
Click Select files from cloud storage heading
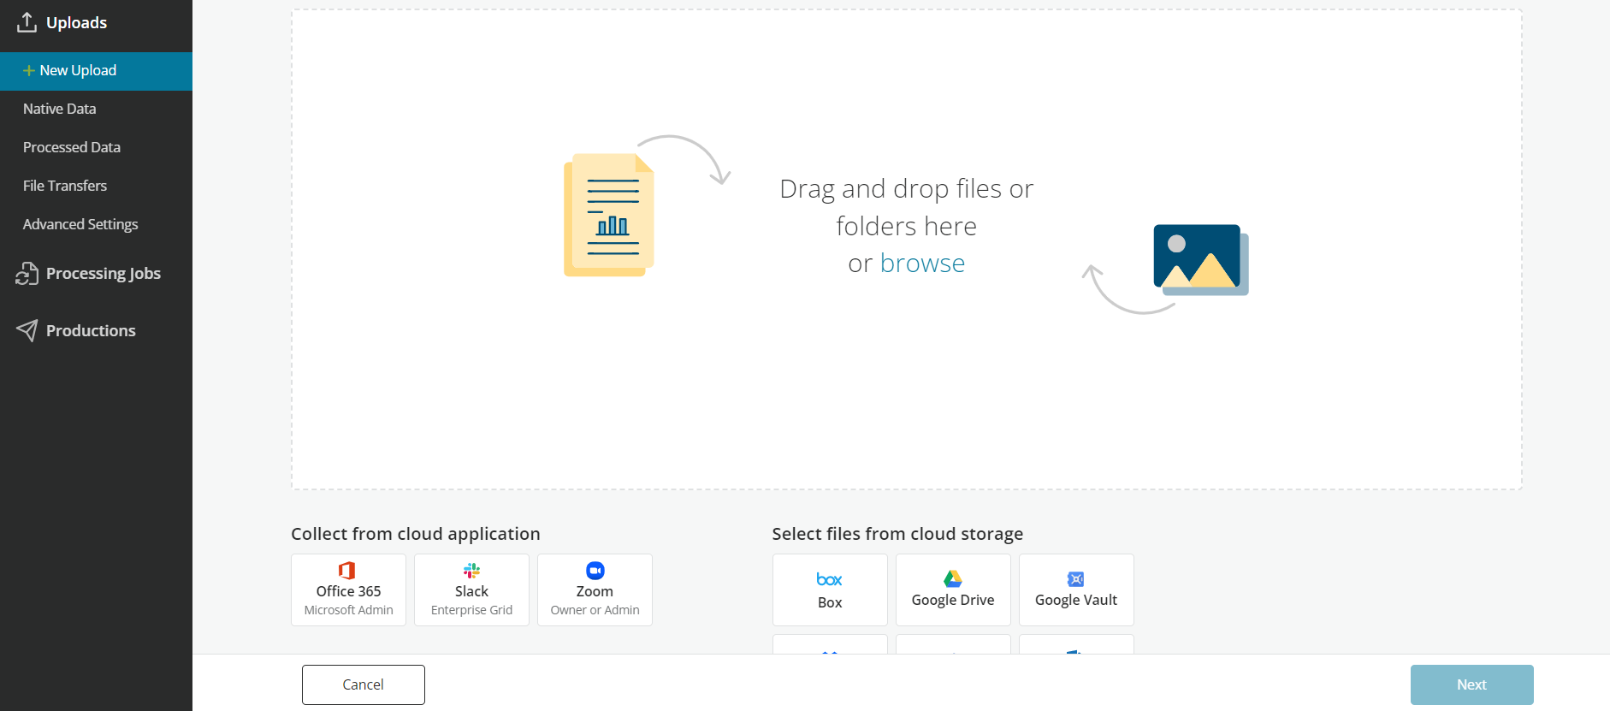tap(897, 534)
